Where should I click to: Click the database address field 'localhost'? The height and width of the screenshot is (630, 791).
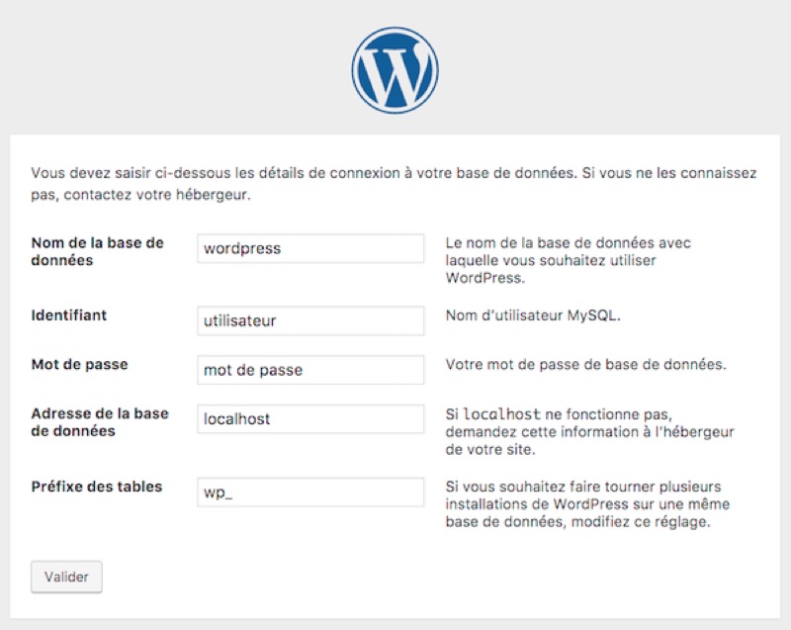point(310,419)
